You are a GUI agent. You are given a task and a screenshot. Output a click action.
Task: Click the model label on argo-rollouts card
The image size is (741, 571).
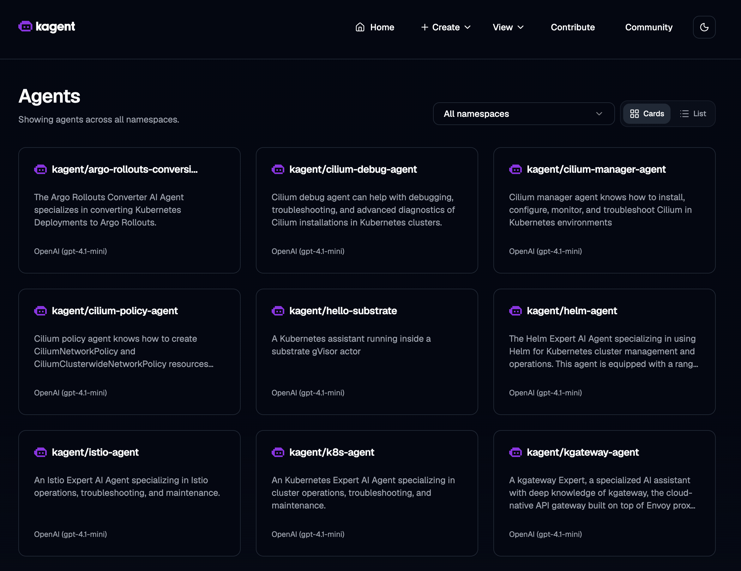[70, 251]
